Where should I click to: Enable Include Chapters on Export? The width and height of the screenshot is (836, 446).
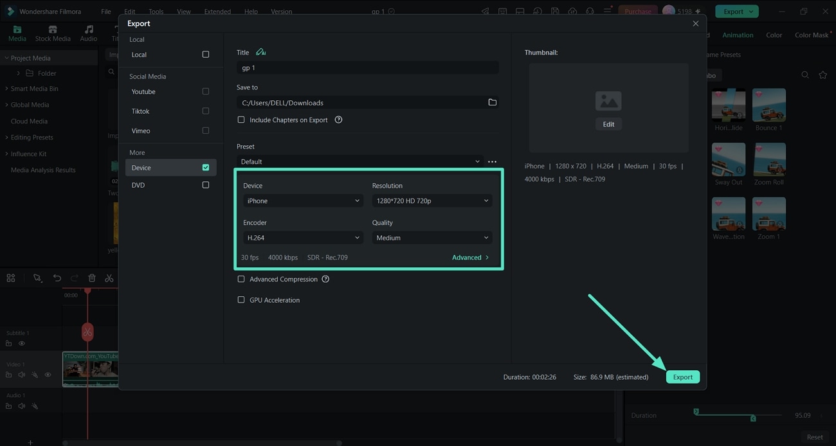pyautogui.click(x=241, y=120)
